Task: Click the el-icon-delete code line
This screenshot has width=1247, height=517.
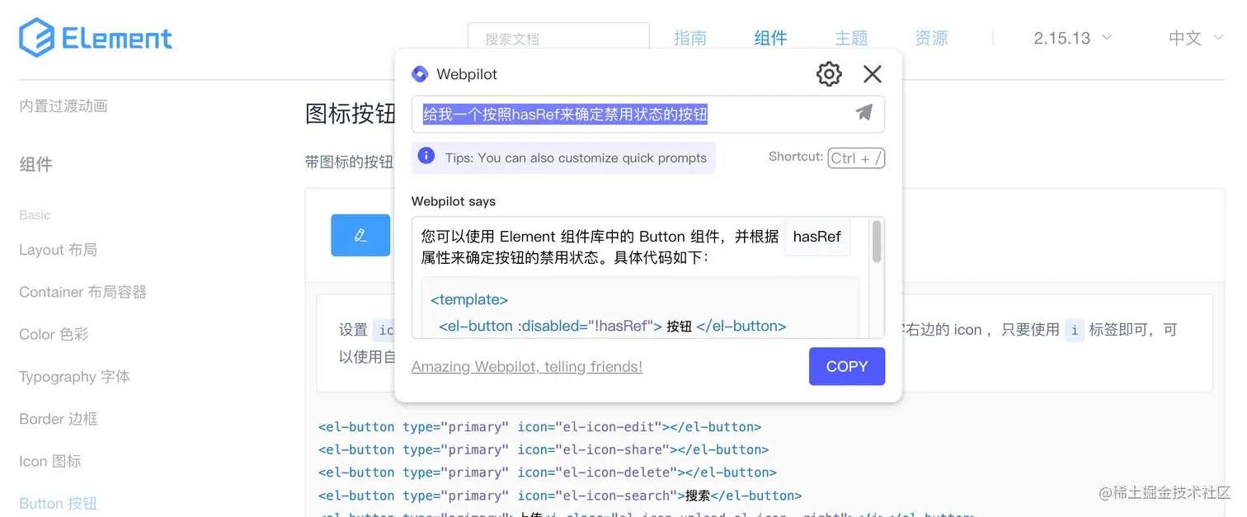Action: tap(547, 472)
